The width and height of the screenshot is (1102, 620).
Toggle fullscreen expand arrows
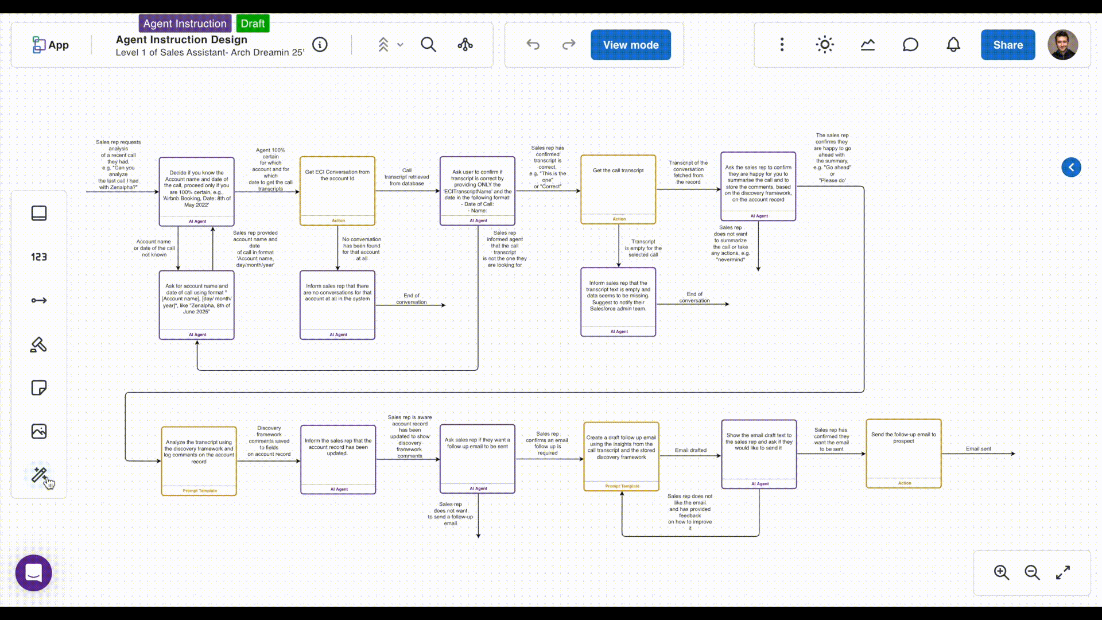(1062, 572)
